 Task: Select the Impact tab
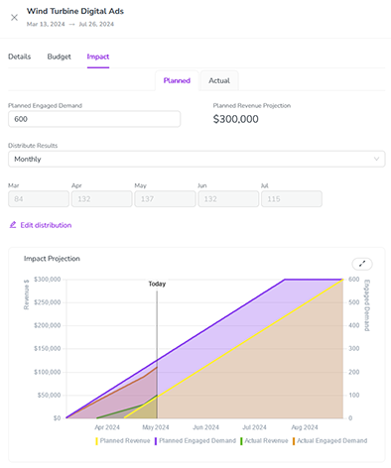pyautogui.click(x=98, y=57)
